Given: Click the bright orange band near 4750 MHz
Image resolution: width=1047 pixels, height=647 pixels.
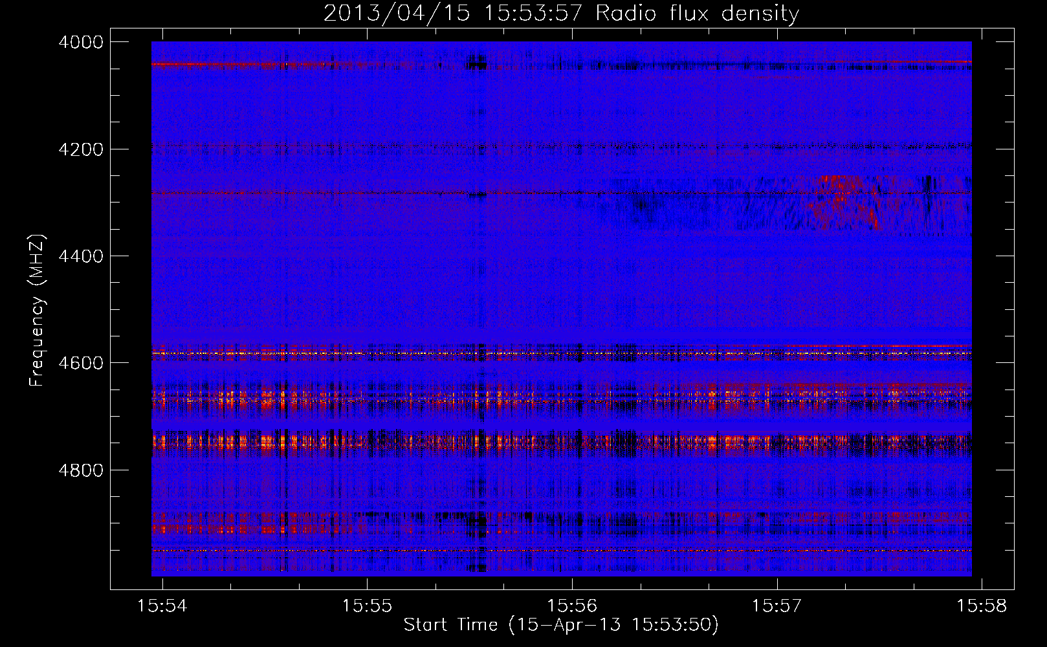Looking at the screenshot, I should tap(561, 443).
